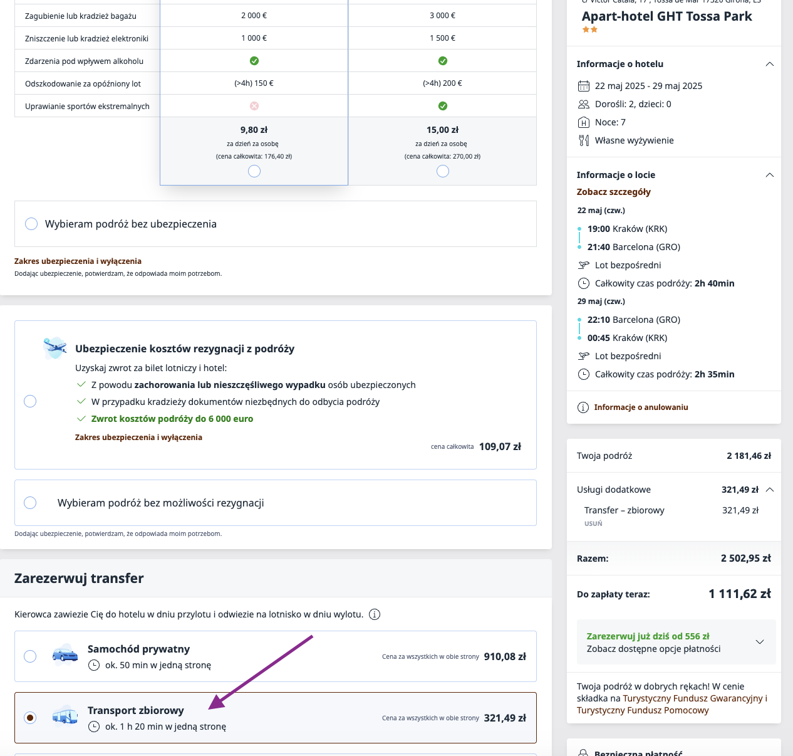
Task: Select trip cancellation cost insurance radio
Action: [30, 401]
